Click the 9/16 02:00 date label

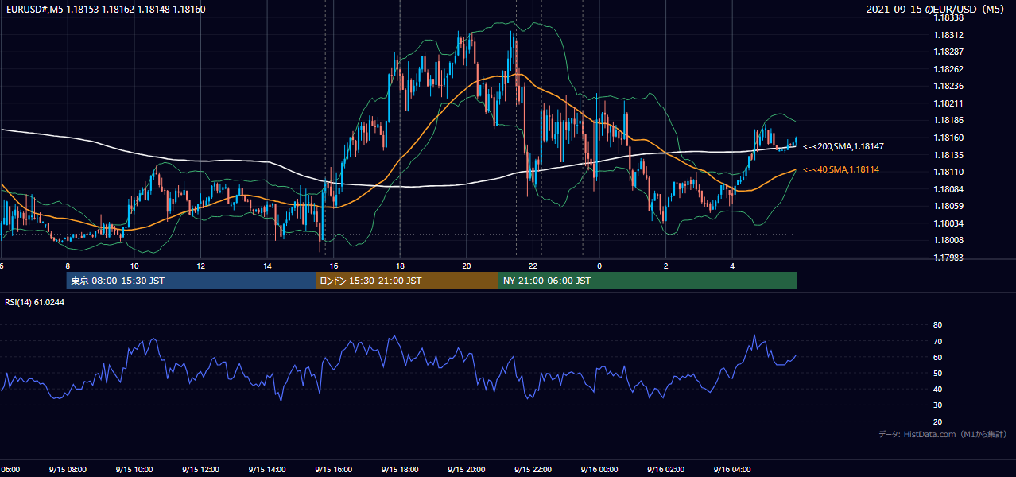(665, 470)
